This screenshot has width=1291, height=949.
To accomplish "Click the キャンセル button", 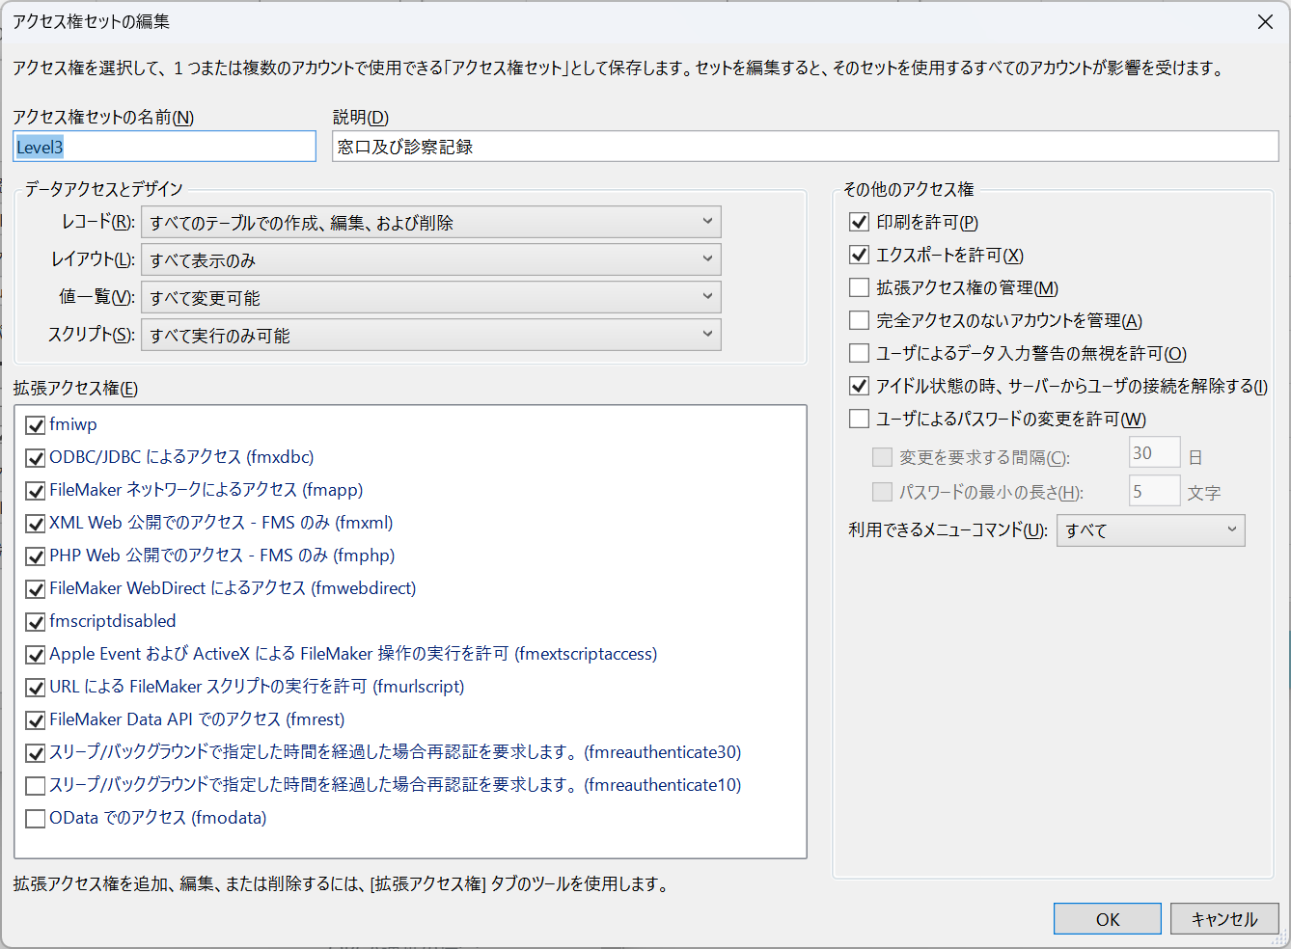I will [x=1224, y=918].
